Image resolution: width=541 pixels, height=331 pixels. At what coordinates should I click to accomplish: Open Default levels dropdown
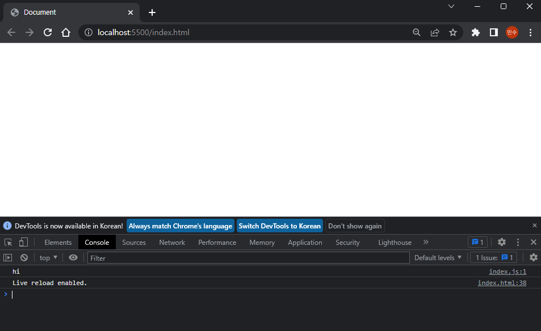[438, 258]
